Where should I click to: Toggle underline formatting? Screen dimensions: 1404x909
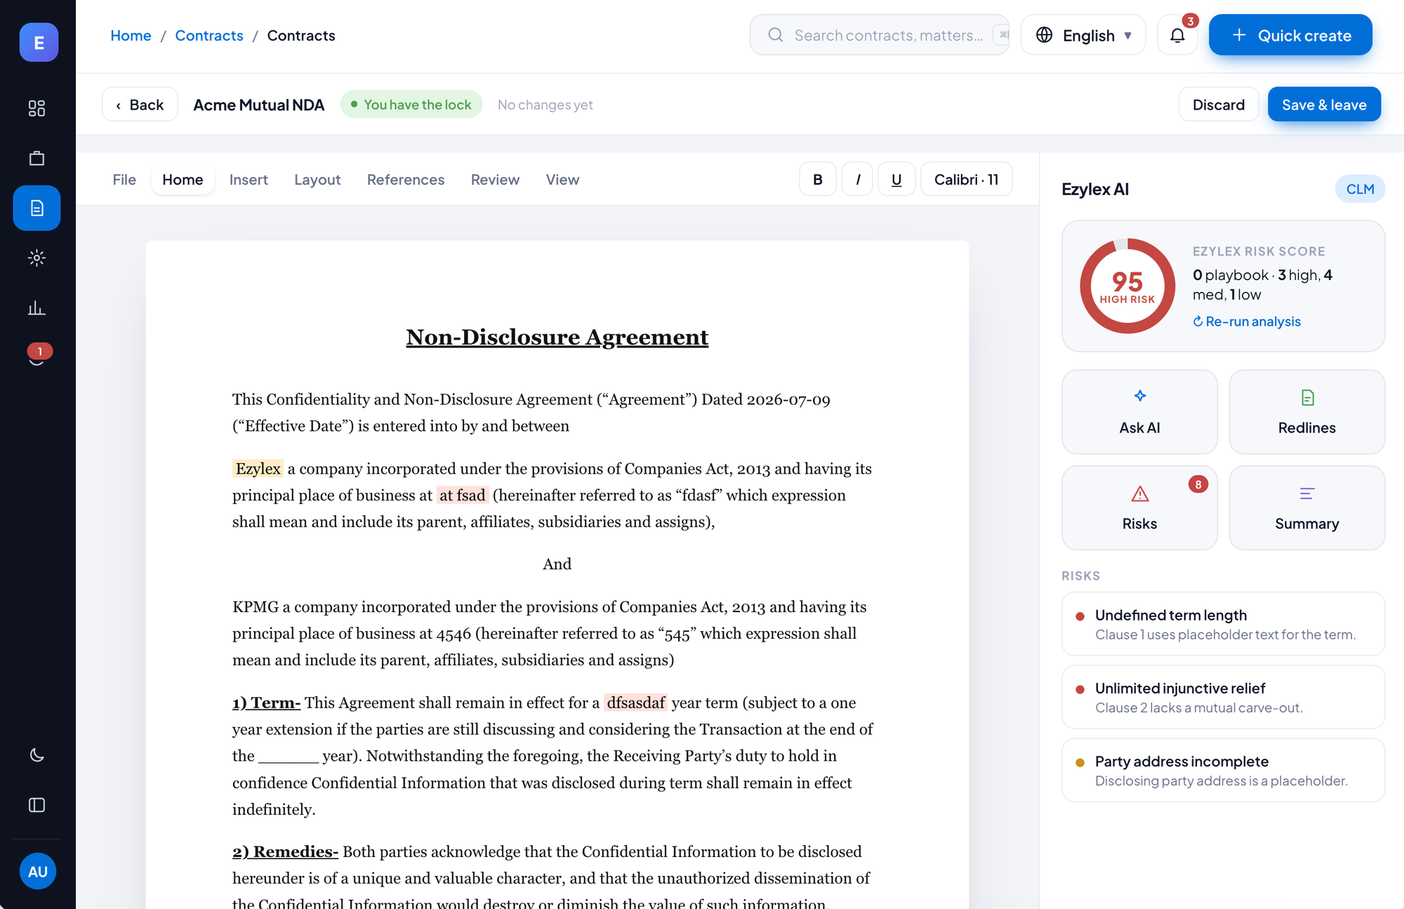pos(896,180)
